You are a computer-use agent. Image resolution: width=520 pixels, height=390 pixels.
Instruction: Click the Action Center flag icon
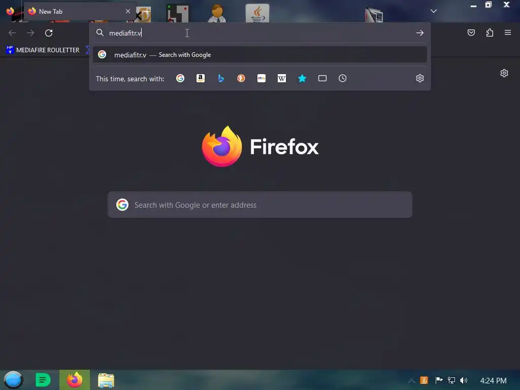(x=439, y=380)
